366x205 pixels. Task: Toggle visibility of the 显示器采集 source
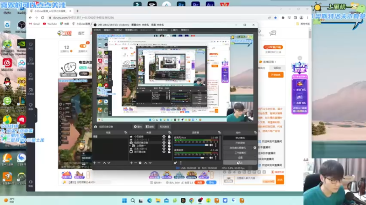click(x=164, y=152)
